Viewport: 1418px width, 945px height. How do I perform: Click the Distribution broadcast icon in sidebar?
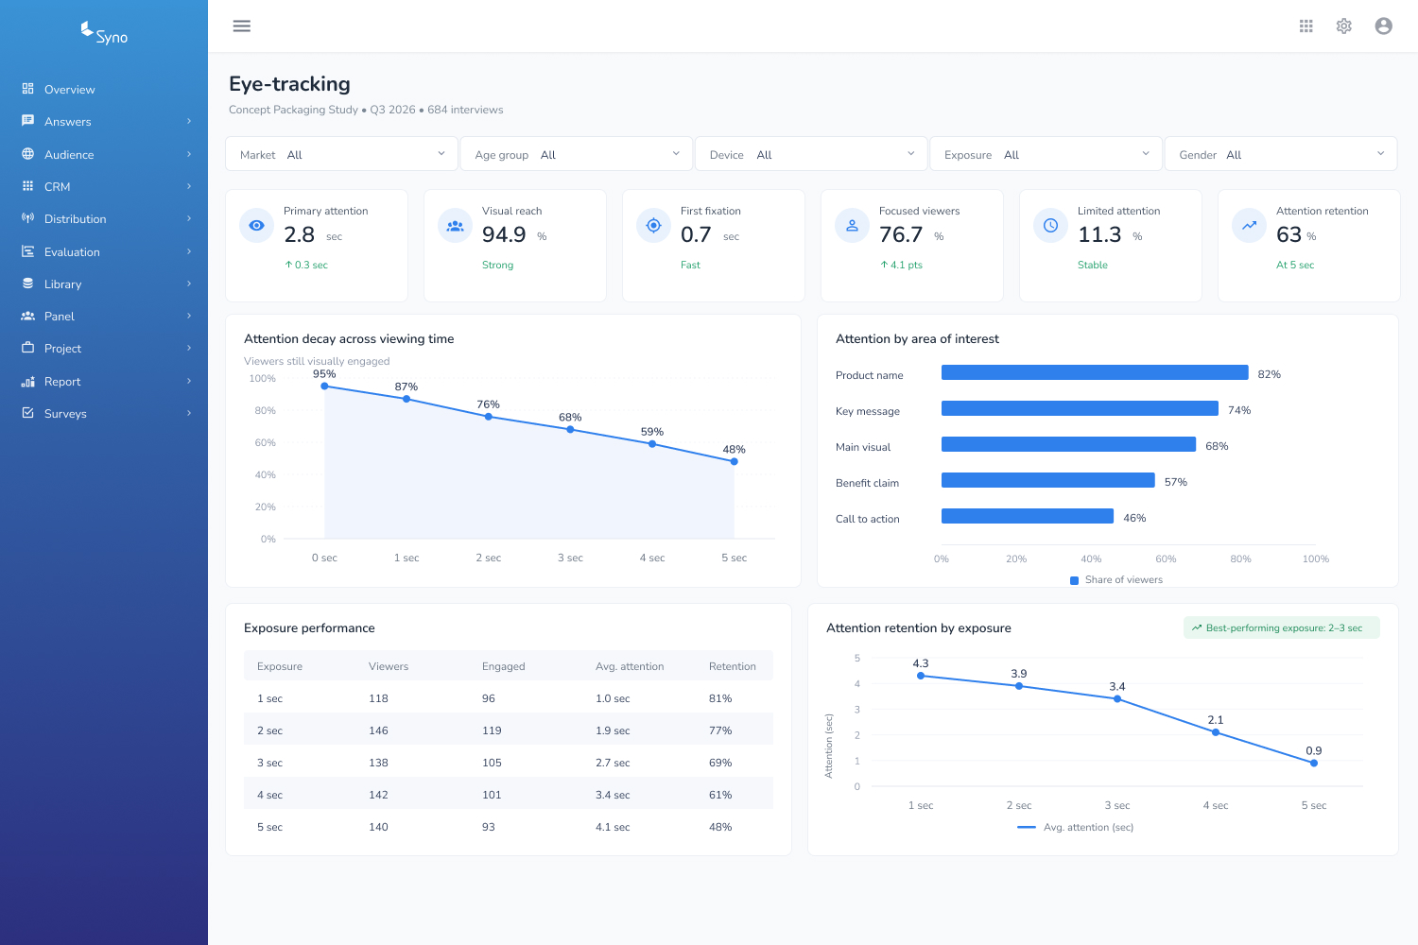27,218
